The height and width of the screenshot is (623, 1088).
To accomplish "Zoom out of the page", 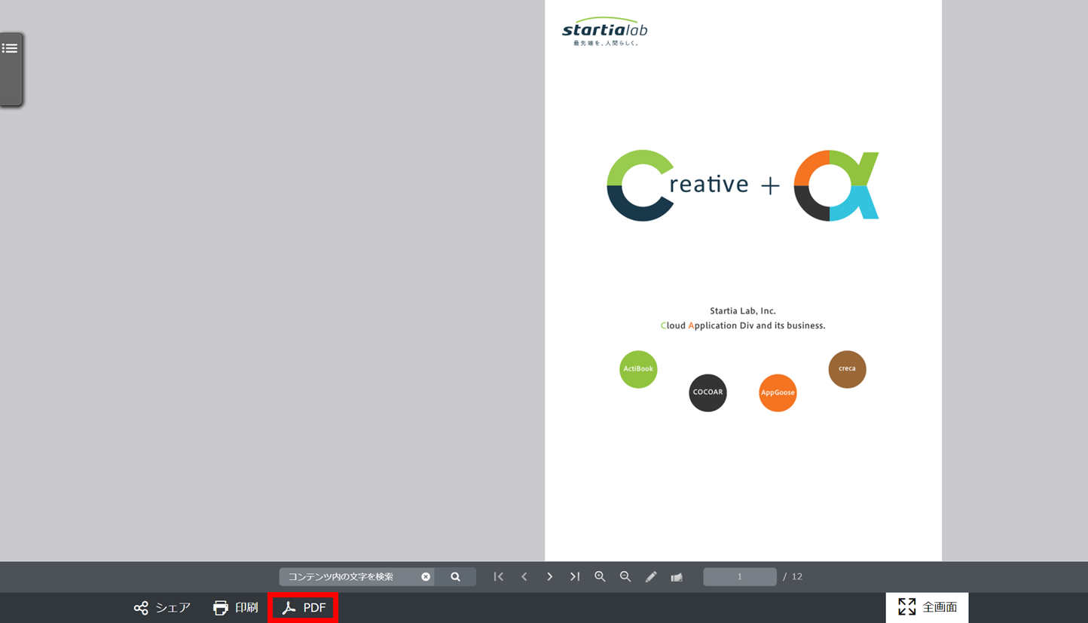I will (x=625, y=577).
